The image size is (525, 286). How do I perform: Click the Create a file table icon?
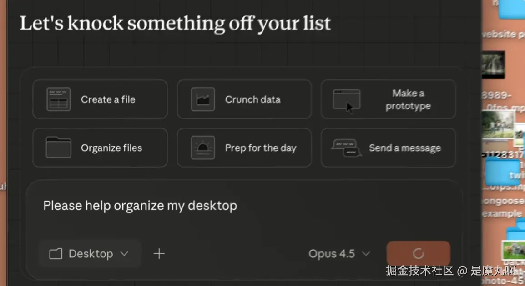coord(59,99)
